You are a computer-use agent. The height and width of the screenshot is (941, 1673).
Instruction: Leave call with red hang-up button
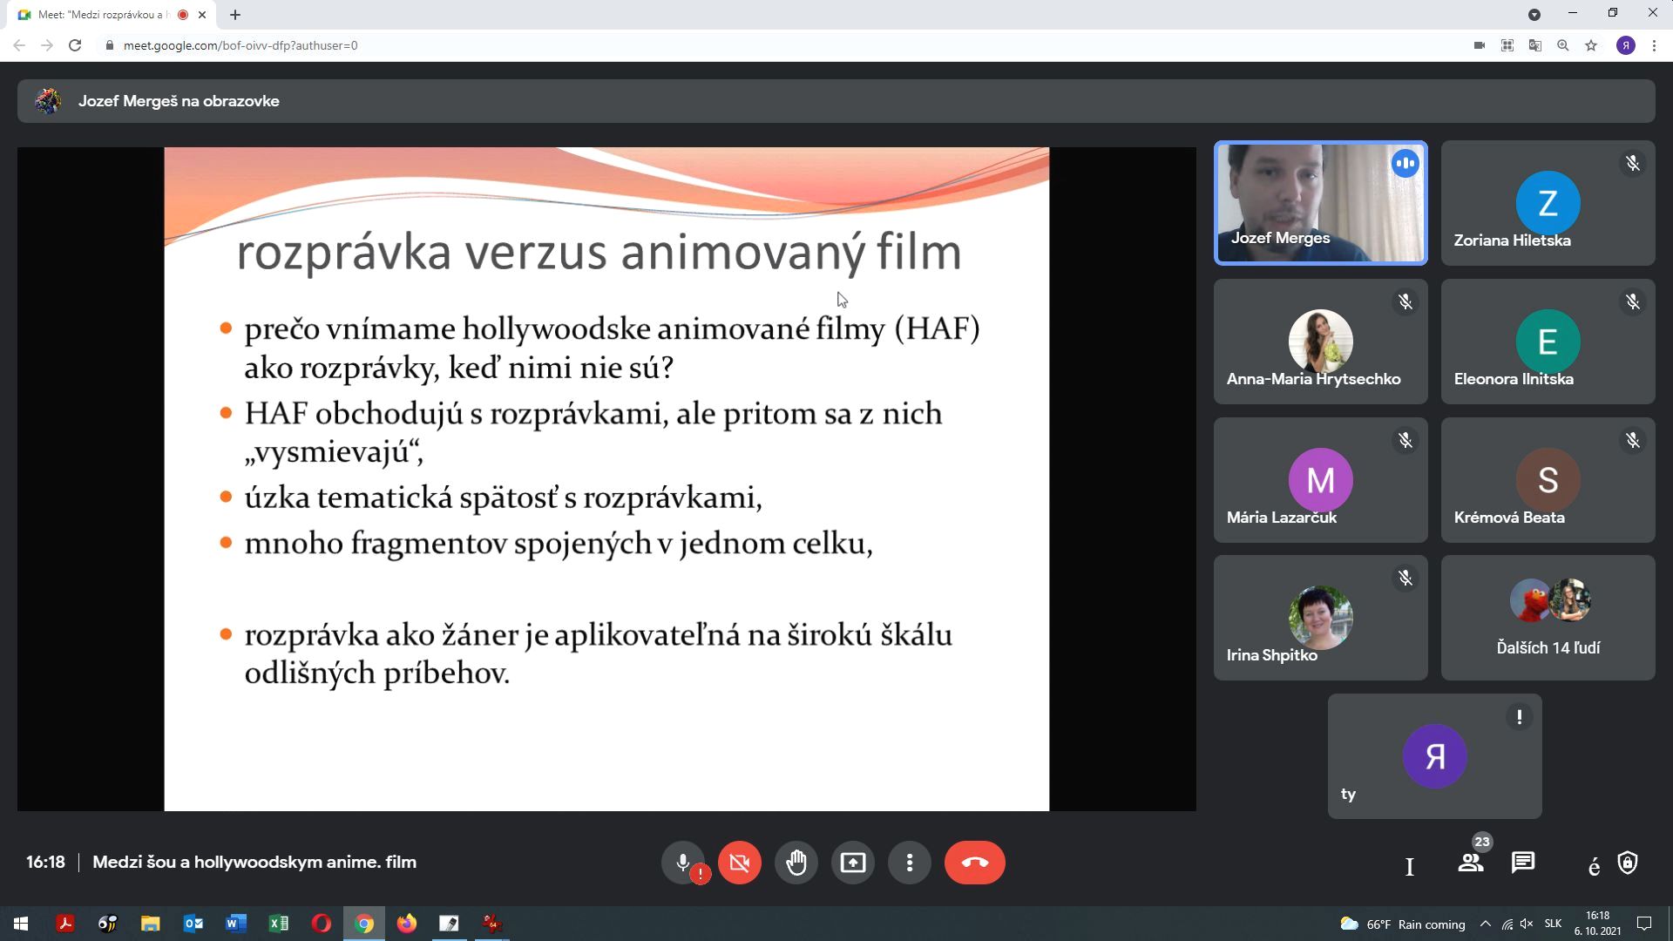(974, 863)
